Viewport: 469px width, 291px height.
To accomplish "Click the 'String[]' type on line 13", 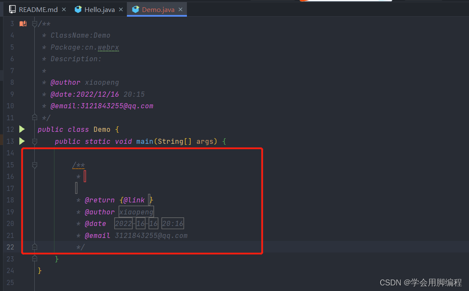I will [x=174, y=141].
